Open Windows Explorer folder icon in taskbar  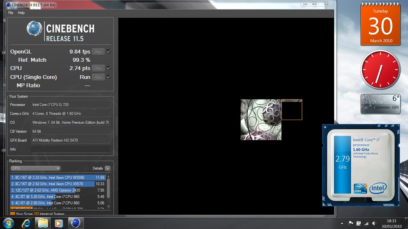click(43, 223)
